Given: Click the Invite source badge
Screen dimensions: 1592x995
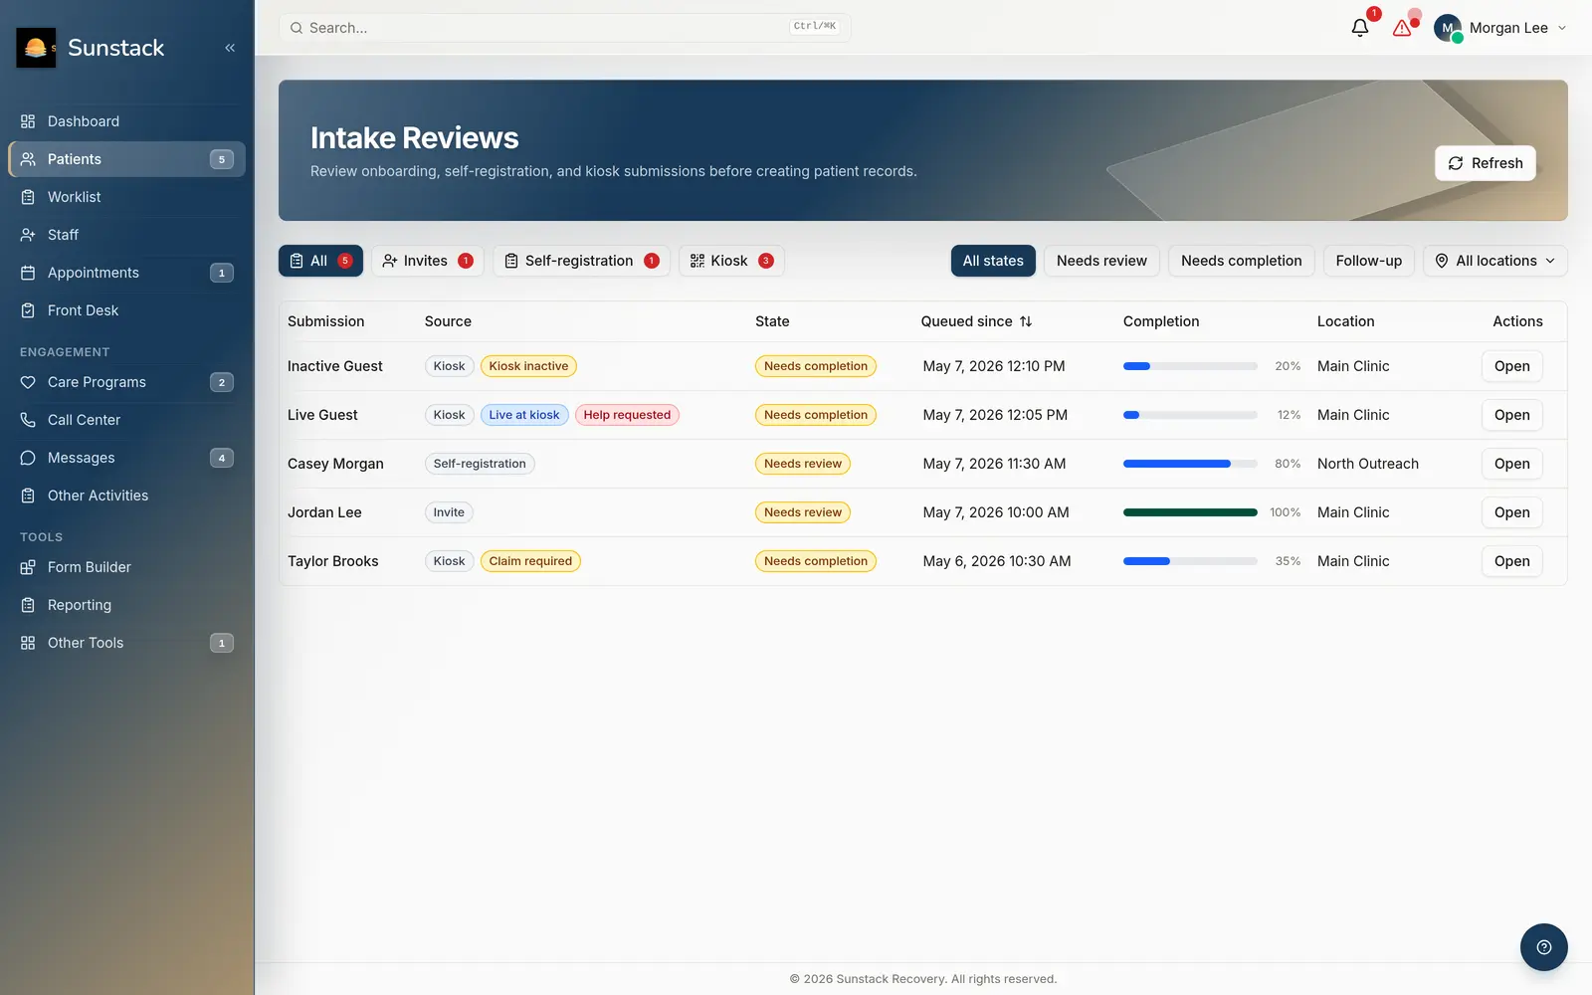Looking at the screenshot, I should click(449, 512).
